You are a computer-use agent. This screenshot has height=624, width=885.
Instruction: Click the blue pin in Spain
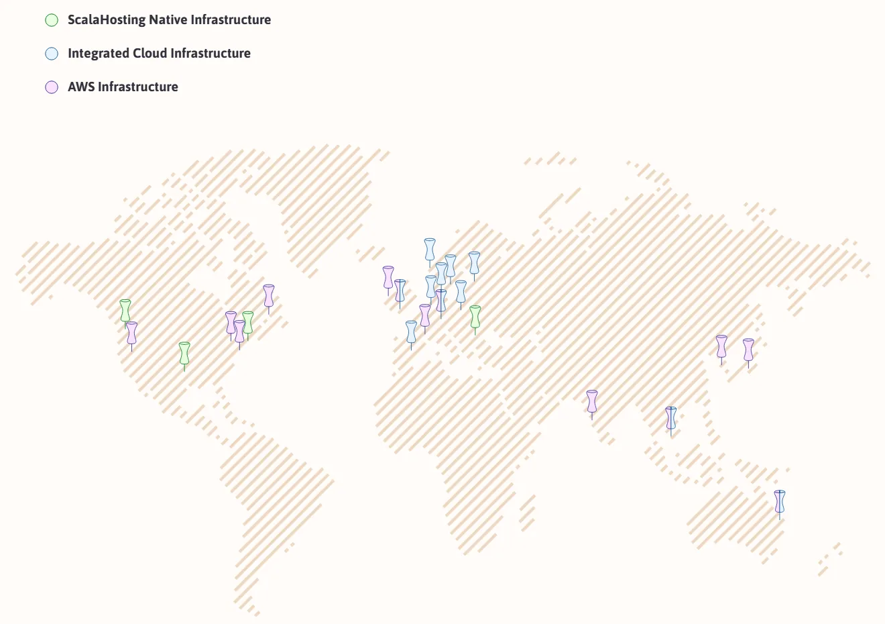[412, 333]
